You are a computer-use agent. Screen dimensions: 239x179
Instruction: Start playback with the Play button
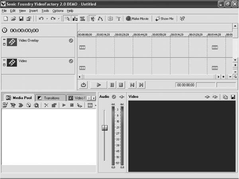[99, 85]
